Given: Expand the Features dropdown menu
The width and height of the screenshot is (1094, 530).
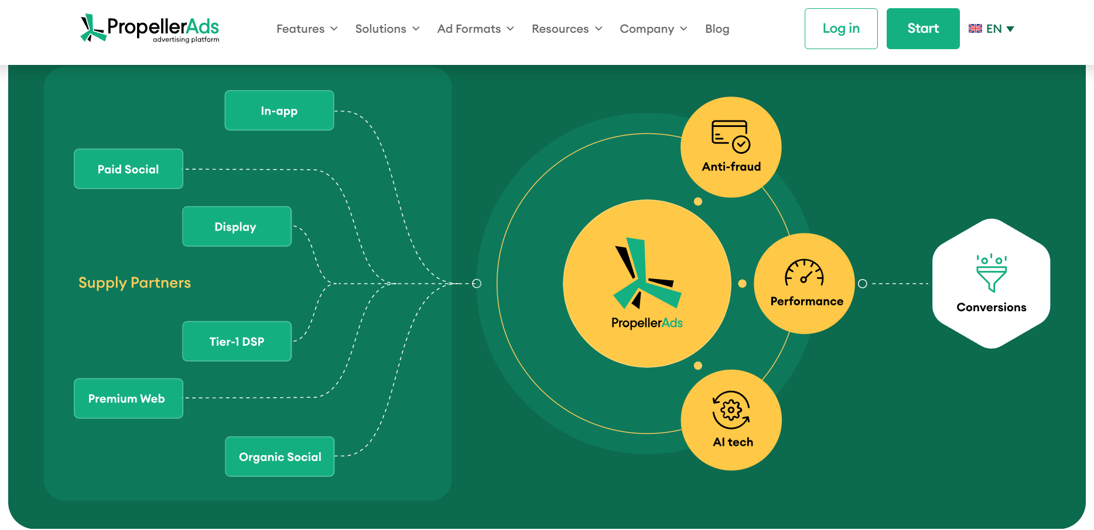Looking at the screenshot, I should pyautogui.click(x=307, y=29).
